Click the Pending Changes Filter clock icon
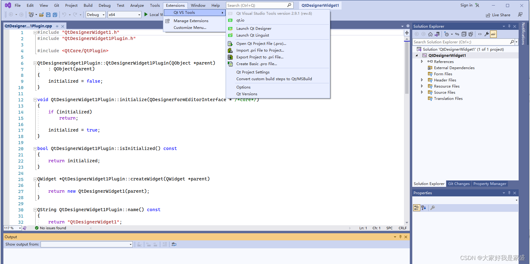The image size is (530, 264). (447, 34)
